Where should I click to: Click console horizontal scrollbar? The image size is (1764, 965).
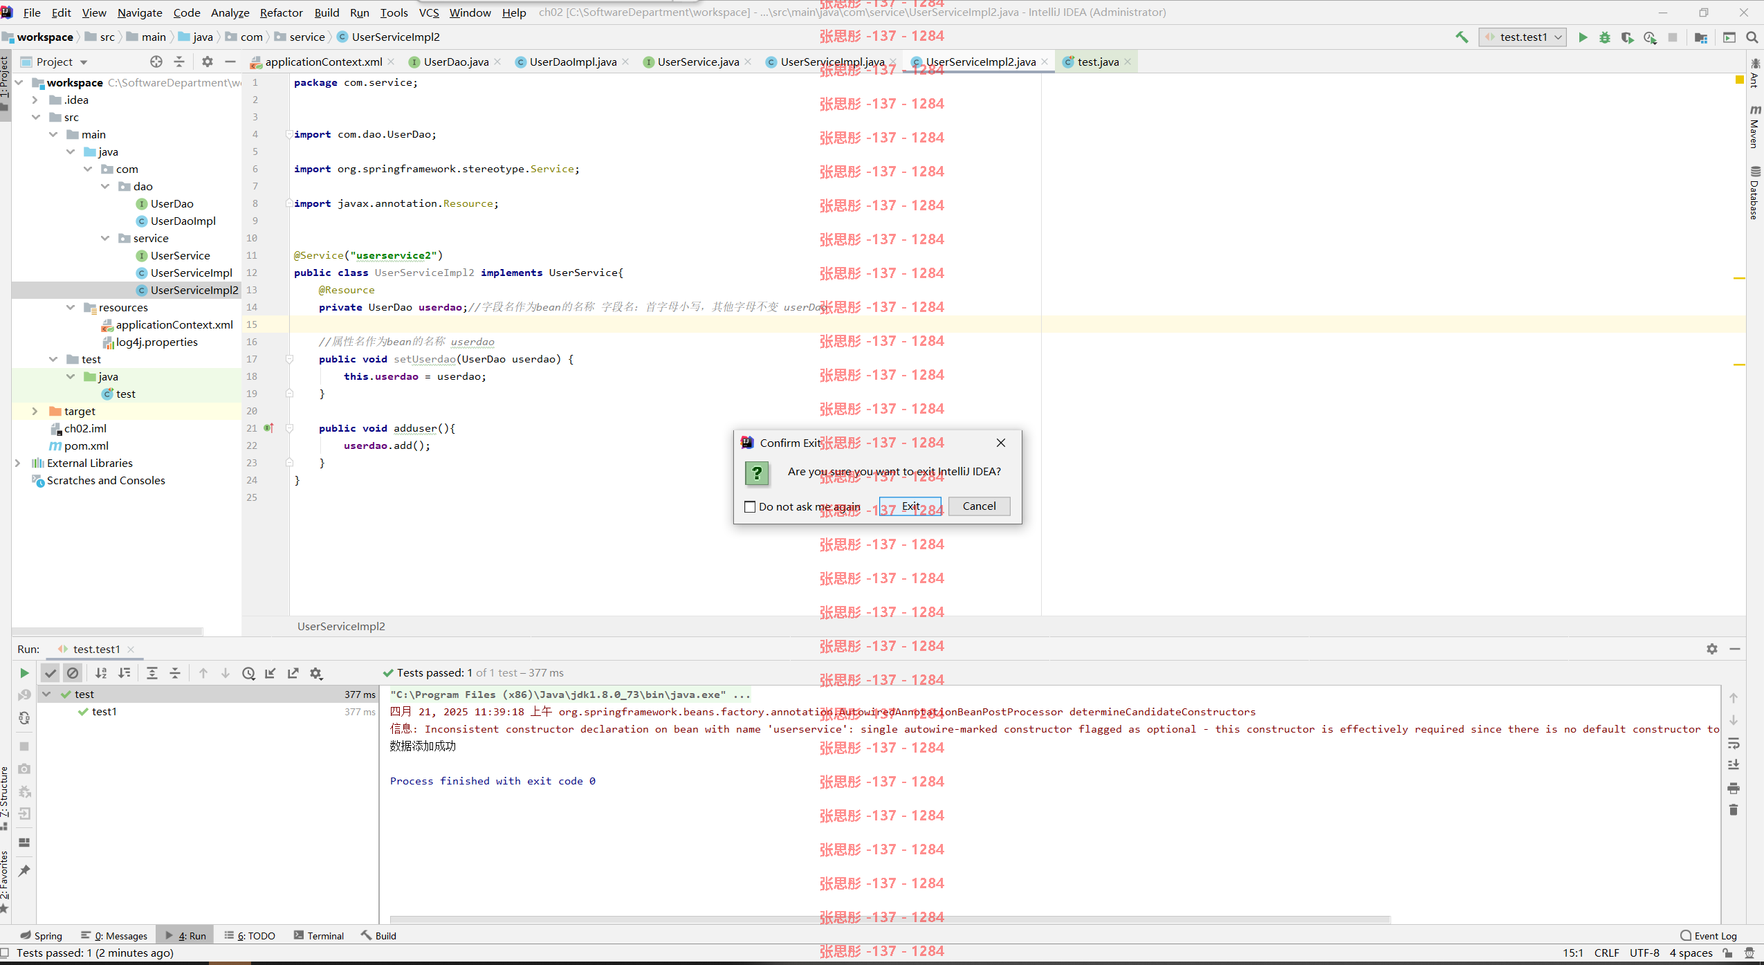(890, 919)
